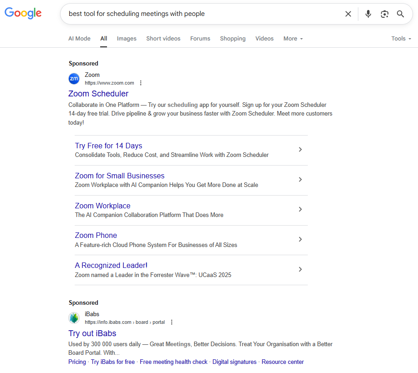Open three-dot menu beside iBabs URL
The image size is (418, 373).
coord(172,322)
